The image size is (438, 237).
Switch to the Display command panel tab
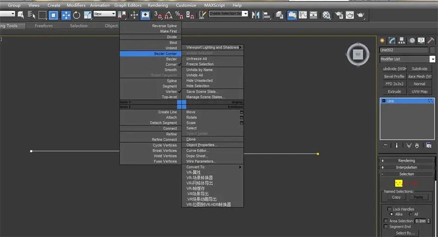coord(421,41)
